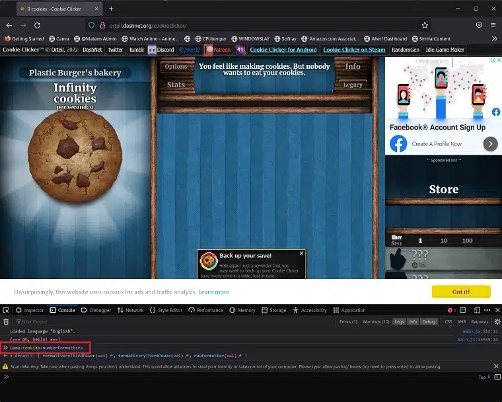Viewport: 502px width, 402px height.
Task: Toggle responsive design mode icon
Action: (477, 310)
